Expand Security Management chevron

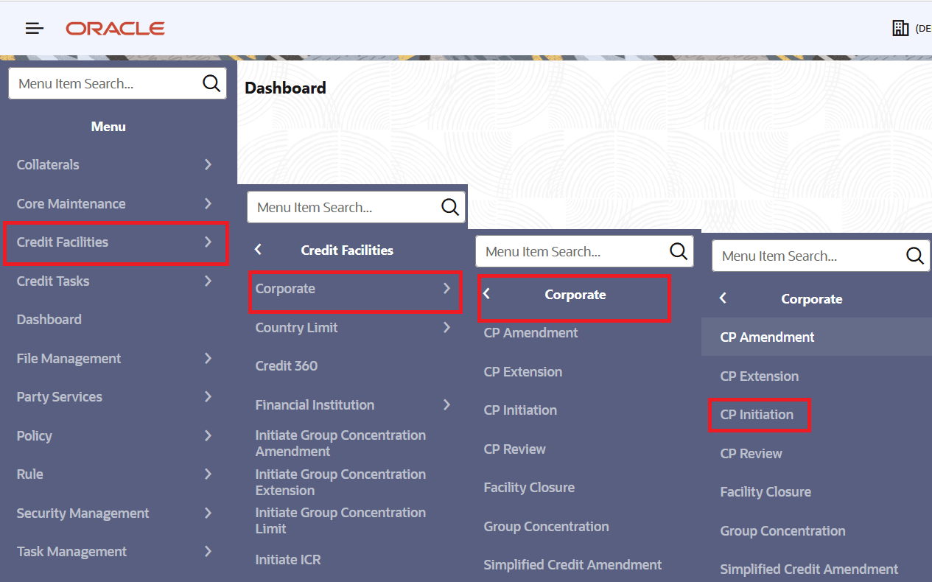(x=208, y=513)
